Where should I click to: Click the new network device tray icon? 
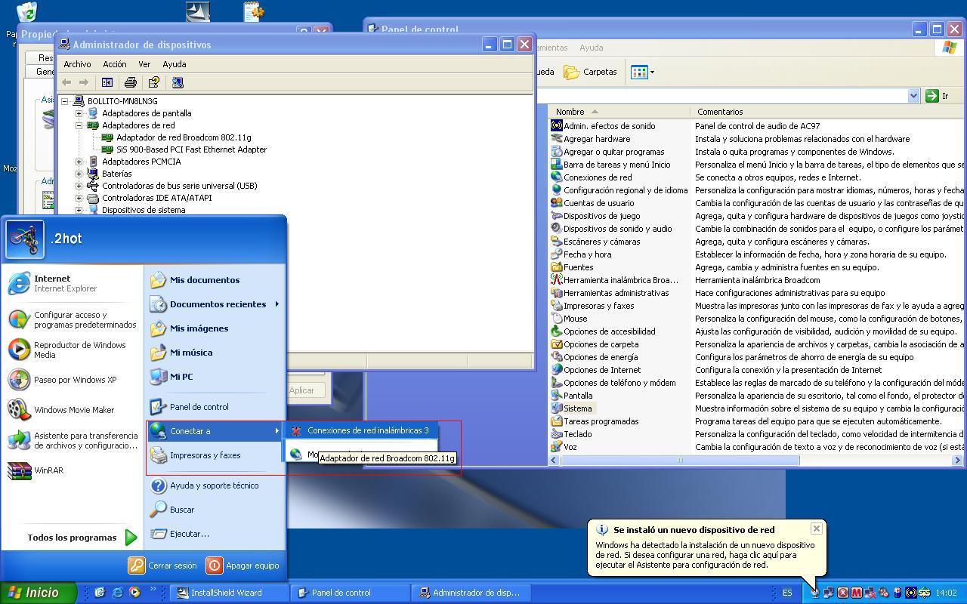tap(815, 593)
